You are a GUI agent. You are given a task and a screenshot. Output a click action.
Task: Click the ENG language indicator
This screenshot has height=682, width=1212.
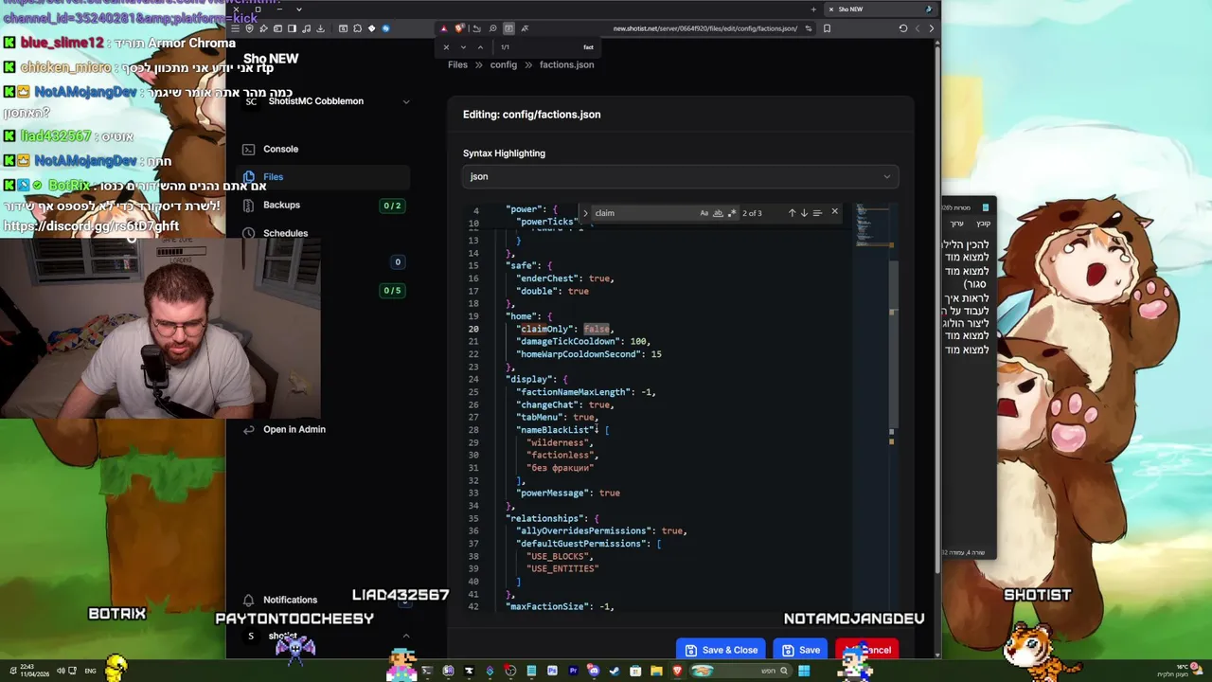[90, 672]
